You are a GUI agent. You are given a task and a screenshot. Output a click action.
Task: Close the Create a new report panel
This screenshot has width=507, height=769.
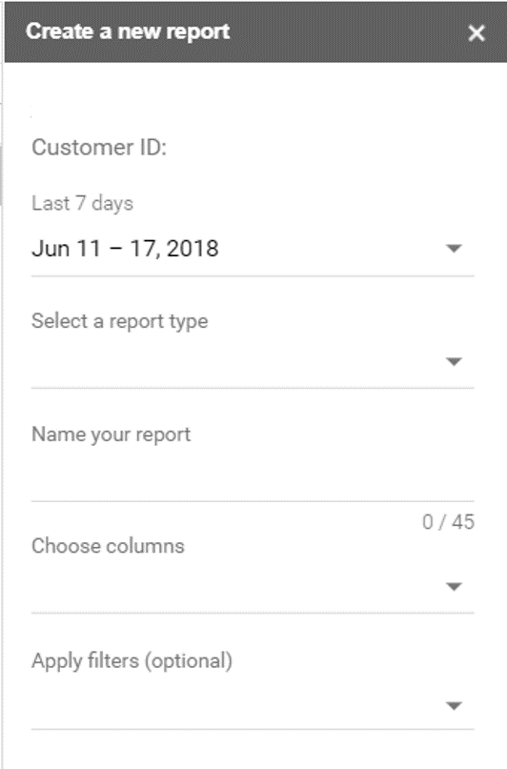point(477,33)
